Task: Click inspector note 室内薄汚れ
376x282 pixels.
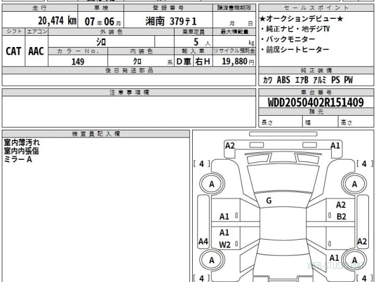Action: pos(22,142)
